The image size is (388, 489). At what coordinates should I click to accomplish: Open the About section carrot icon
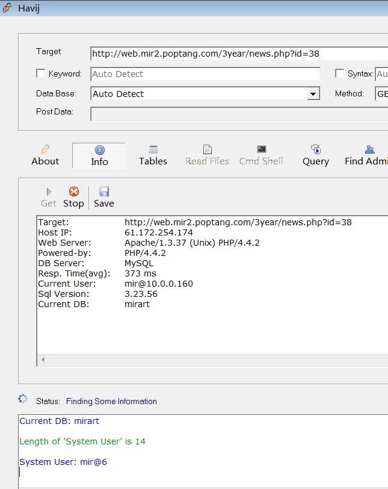(45, 149)
